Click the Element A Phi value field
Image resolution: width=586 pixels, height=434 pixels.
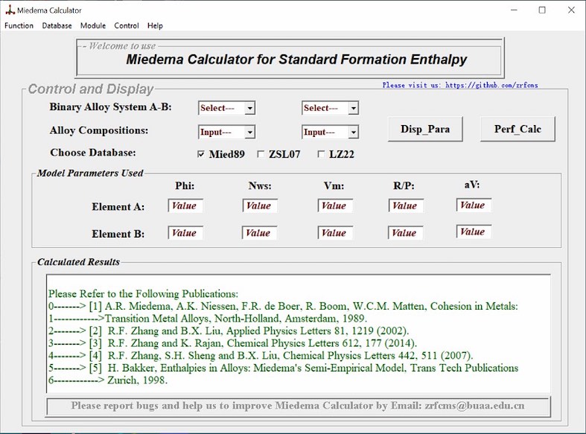[x=185, y=205]
